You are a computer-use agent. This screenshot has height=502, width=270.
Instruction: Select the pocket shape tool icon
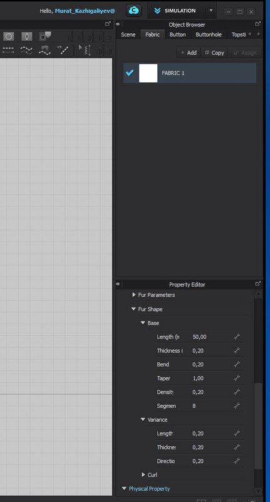pyautogui.click(x=45, y=36)
